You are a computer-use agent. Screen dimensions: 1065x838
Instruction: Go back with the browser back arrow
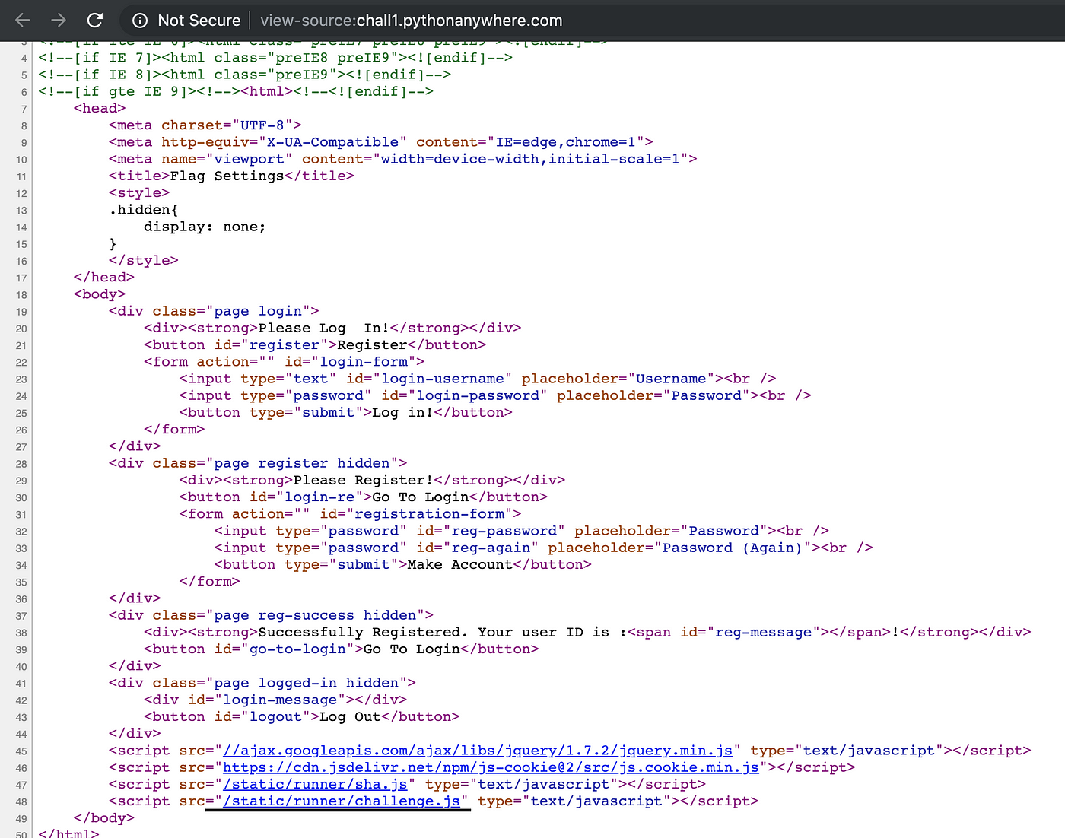pyautogui.click(x=23, y=21)
